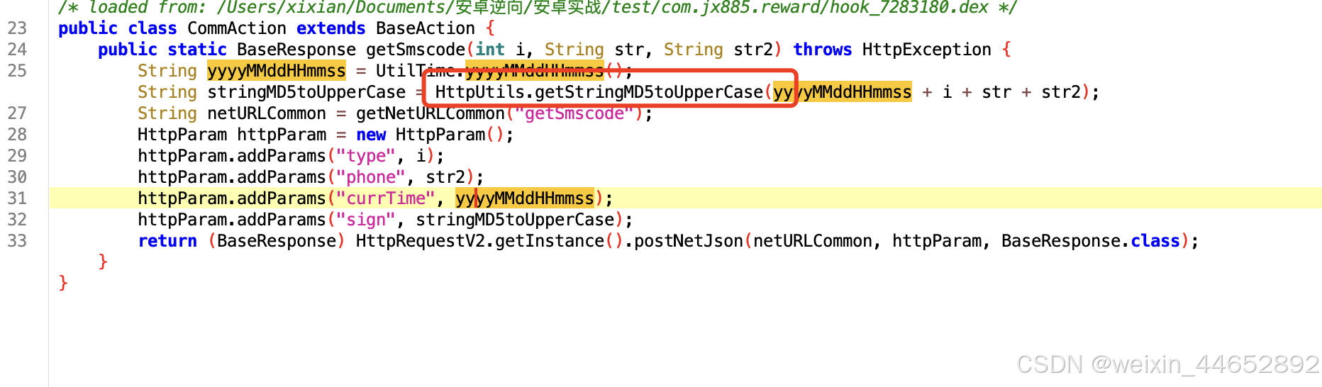
Task: Click the class's final closing brace
Action: 63,284
